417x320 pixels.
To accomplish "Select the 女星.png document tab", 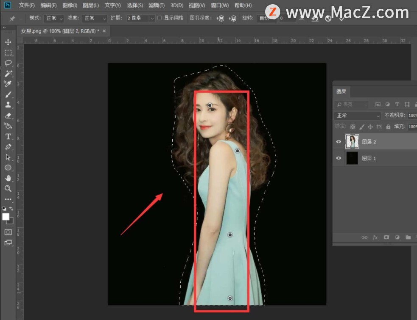I will 60,31.
